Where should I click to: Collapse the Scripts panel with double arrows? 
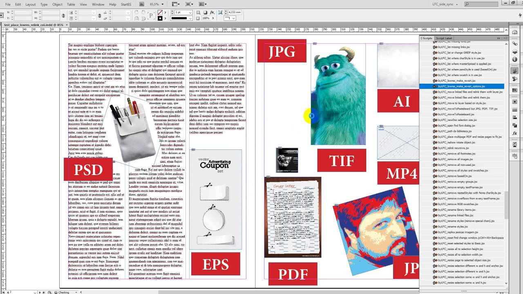pos(498,38)
